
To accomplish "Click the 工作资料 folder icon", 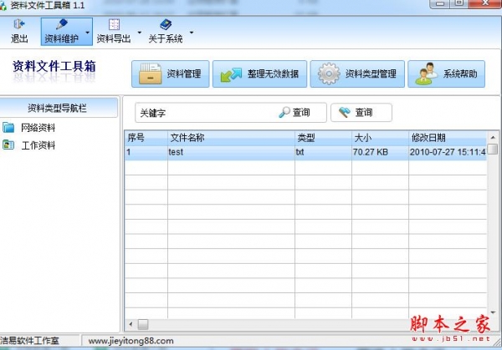I will pyautogui.click(x=8, y=145).
